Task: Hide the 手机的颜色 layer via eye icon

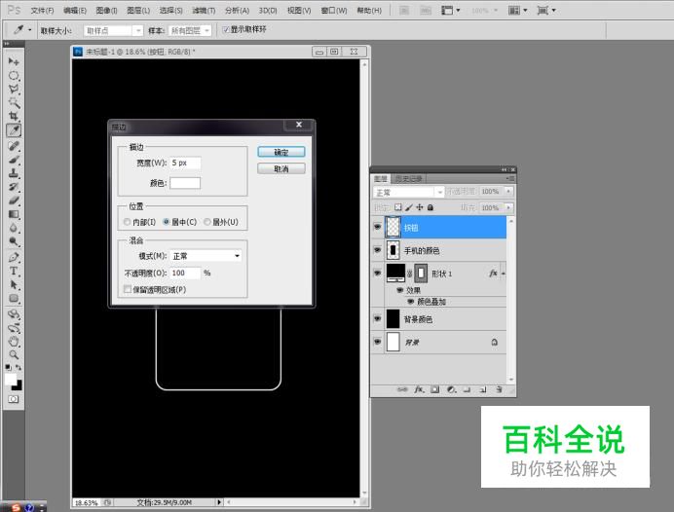Action: click(x=378, y=250)
